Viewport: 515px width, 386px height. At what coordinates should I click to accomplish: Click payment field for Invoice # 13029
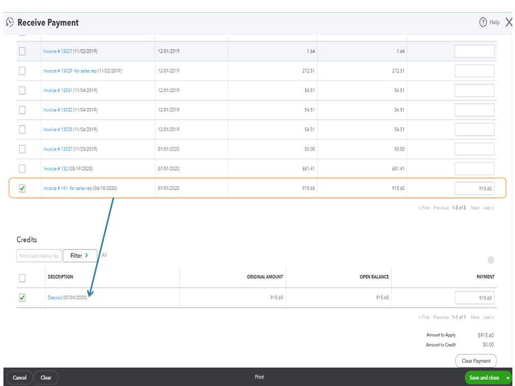point(474,71)
